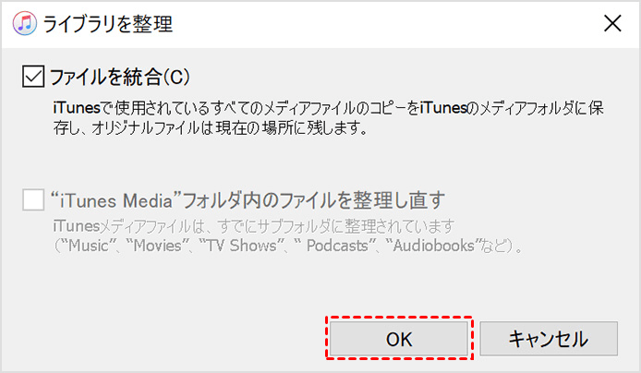Click blank area between the two checkbox sections
The height and width of the screenshot is (373, 641).
[319, 163]
